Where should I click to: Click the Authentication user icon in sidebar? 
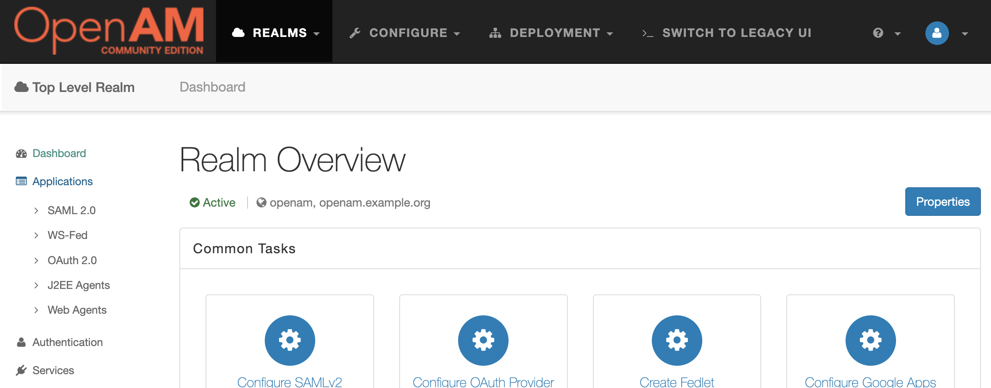pos(21,342)
